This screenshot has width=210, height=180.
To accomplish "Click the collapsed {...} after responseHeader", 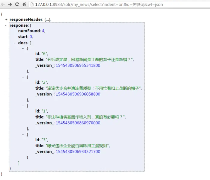I will coord(47,20).
